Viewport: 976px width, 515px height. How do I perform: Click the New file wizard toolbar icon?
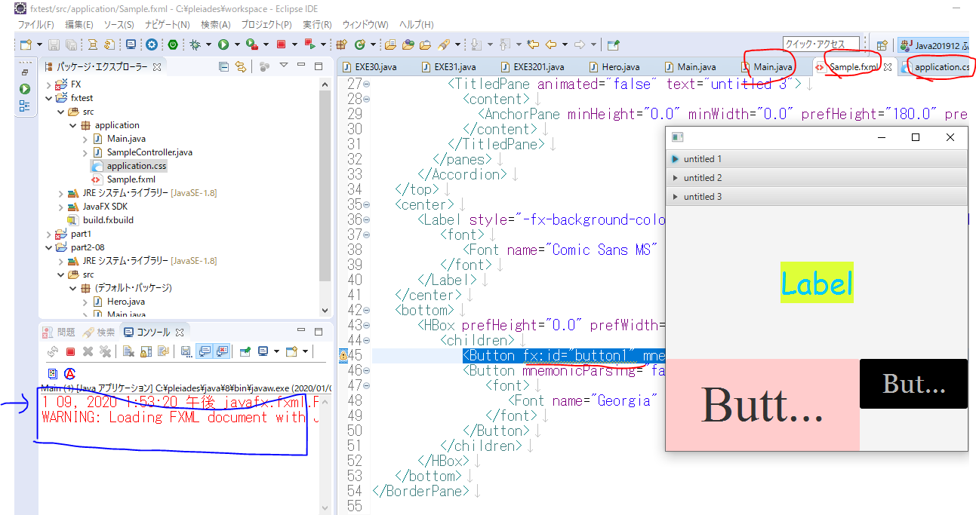(x=26, y=44)
